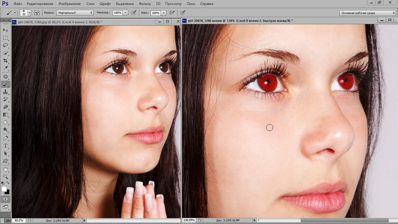Viewport: 398px width, 224px height.
Task: Select the Eyedropper tool
Action: 6,68
